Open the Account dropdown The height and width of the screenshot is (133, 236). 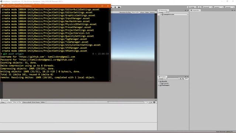tap(207, 7)
